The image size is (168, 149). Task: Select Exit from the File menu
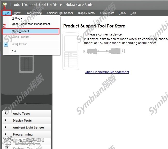tap(14, 51)
